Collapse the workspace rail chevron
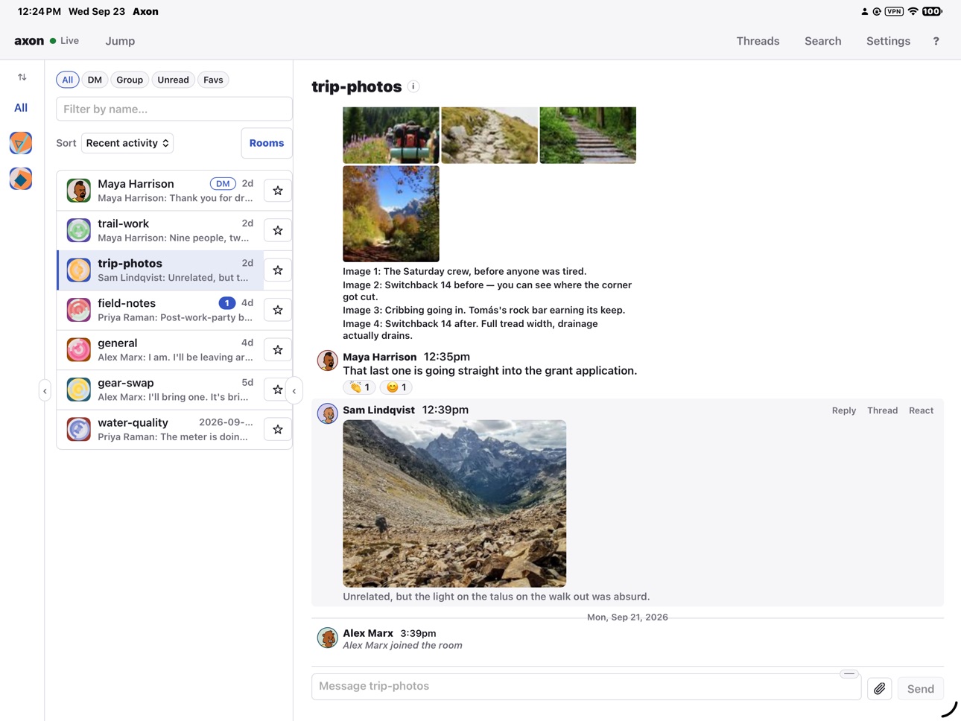 click(45, 391)
